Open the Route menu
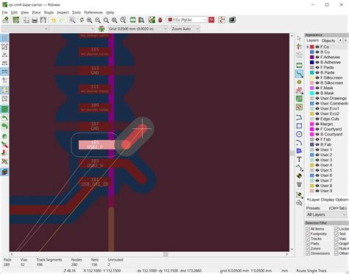The width and height of the screenshot is (349, 274). (x=49, y=13)
